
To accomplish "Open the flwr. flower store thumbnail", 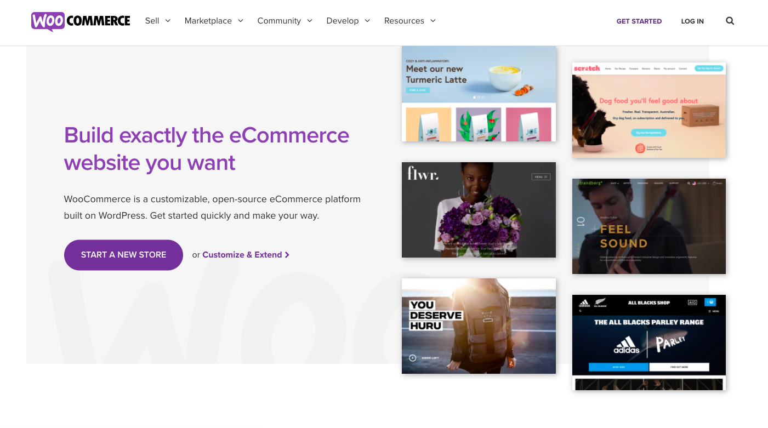I will (479, 210).
